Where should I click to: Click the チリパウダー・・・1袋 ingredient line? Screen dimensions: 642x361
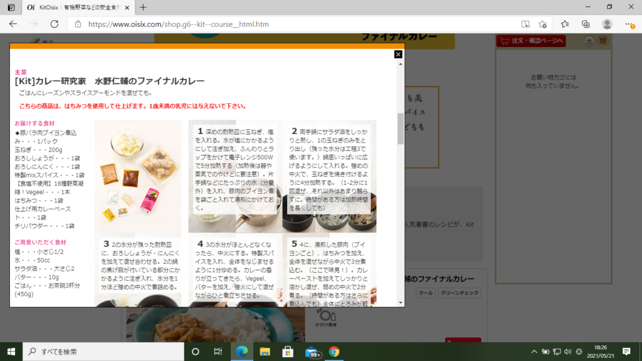tap(45, 226)
